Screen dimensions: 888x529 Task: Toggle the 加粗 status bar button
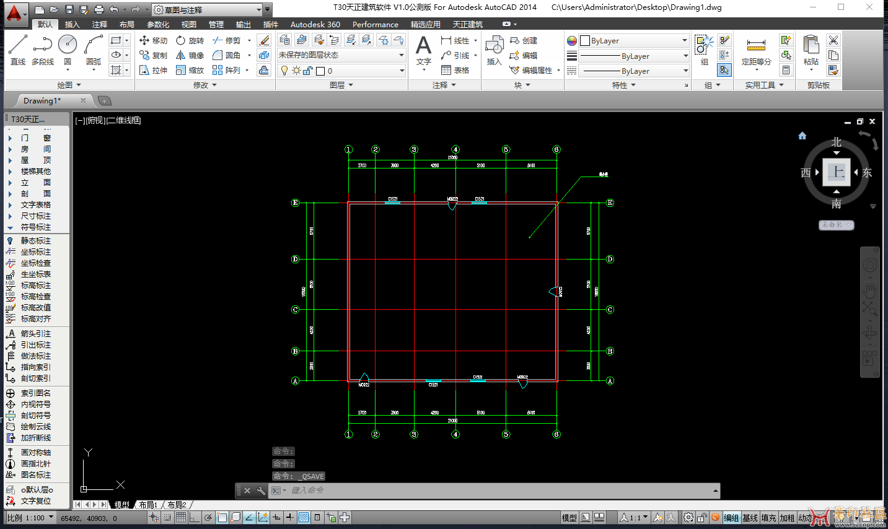(x=787, y=518)
